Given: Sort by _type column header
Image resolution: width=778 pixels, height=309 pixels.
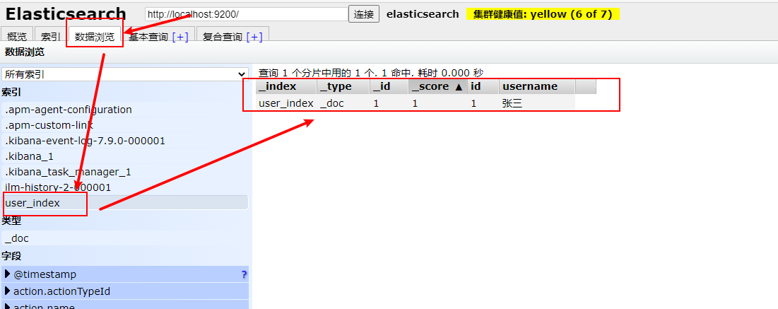Looking at the screenshot, I should pyautogui.click(x=343, y=86).
